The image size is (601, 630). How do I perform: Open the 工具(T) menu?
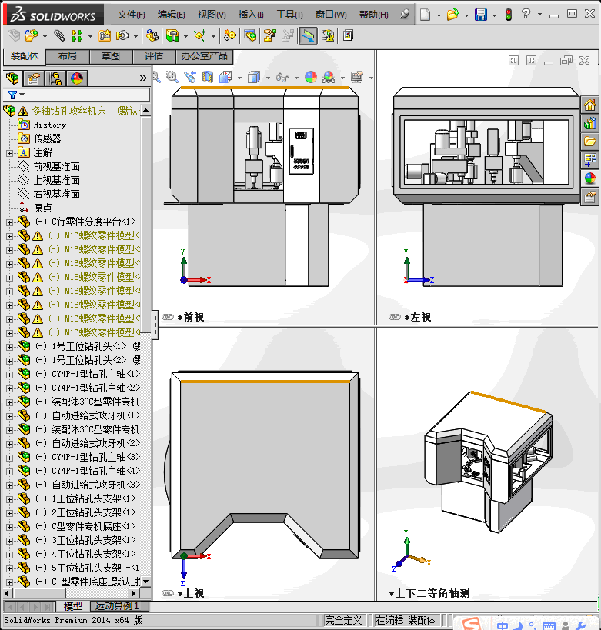[x=289, y=15]
